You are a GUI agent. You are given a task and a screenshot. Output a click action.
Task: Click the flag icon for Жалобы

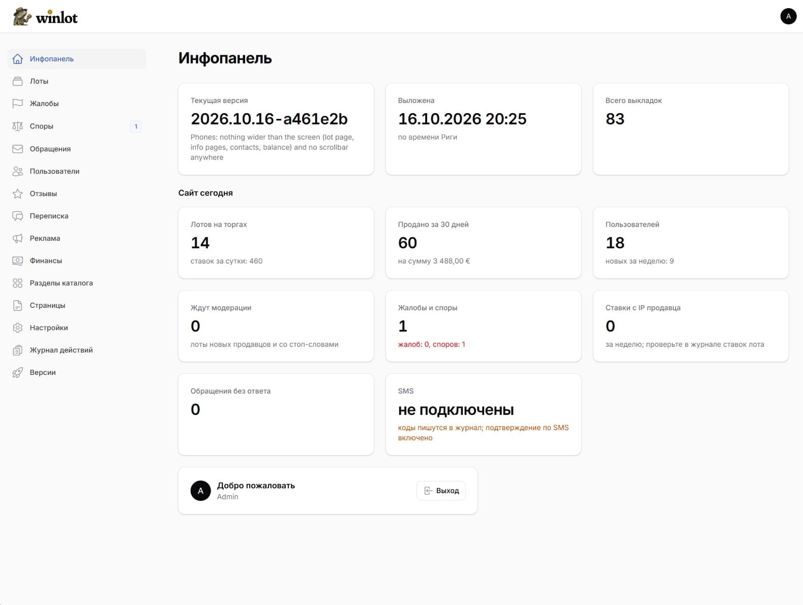click(x=17, y=104)
